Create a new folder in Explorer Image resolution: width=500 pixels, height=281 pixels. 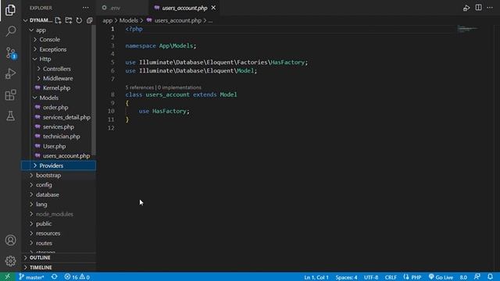click(x=69, y=20)
